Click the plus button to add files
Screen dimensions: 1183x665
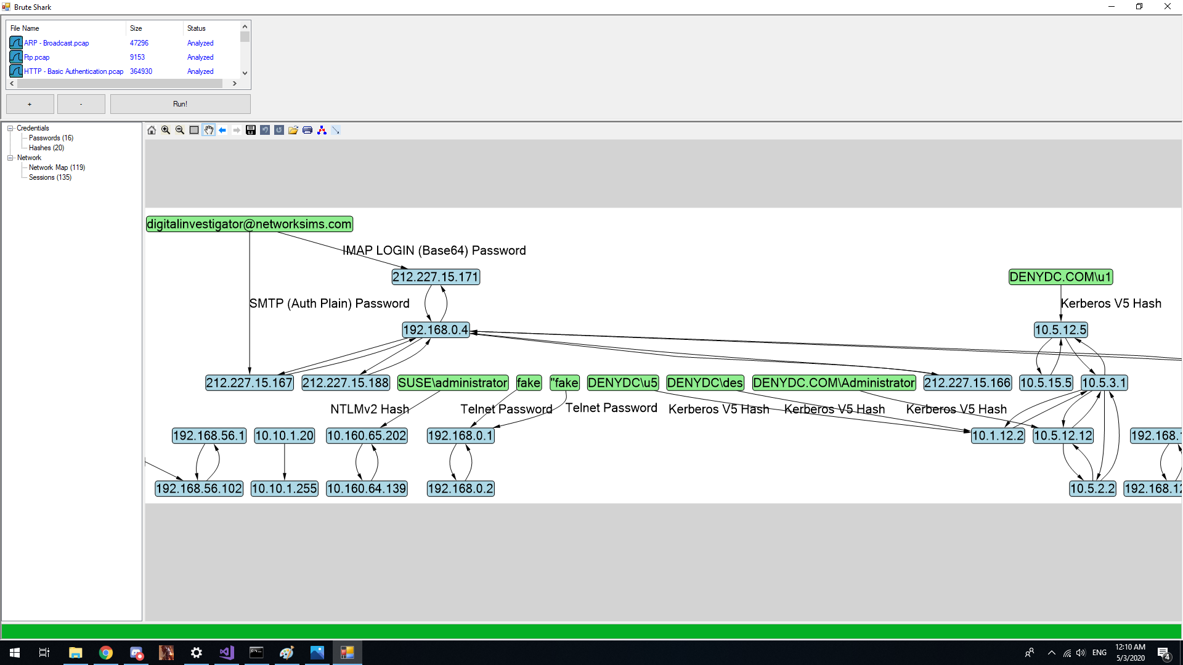click(x=30, y=104)
